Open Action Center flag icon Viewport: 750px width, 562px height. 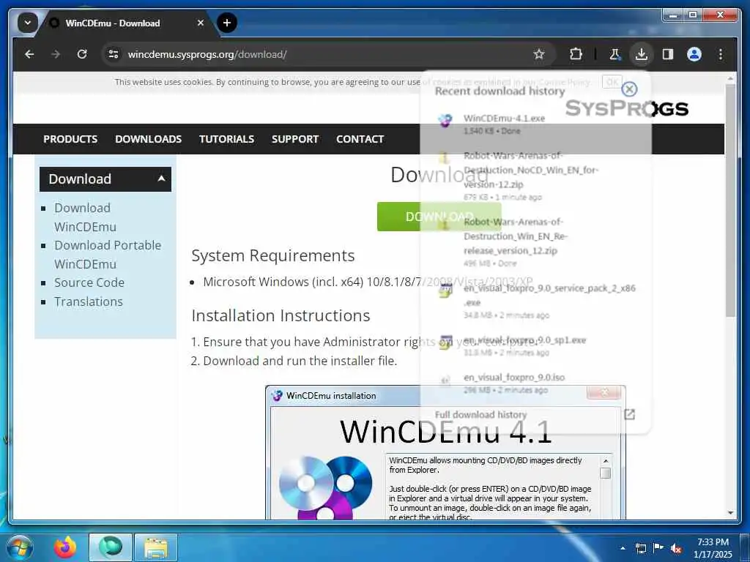click(658, 548)
